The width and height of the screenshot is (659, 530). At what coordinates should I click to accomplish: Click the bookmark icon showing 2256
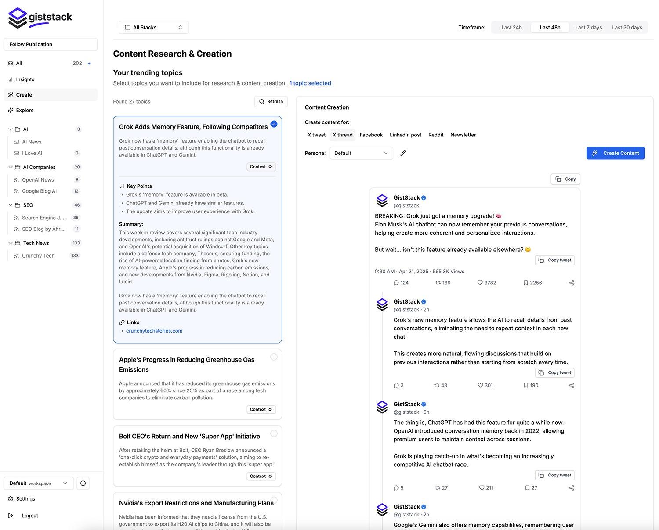pos(525,283)
